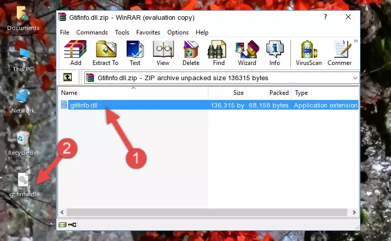The image size is (391, 241).
Task: Click the archive path text field
Action: point(222,78)
